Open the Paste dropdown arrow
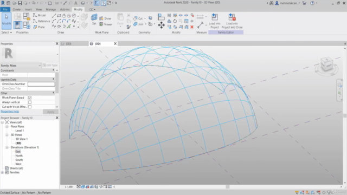The image size is (347, 195). point(120,27)
